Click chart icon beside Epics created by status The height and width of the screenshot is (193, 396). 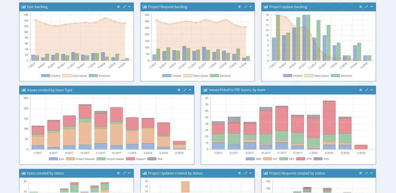tap(24, 173)
